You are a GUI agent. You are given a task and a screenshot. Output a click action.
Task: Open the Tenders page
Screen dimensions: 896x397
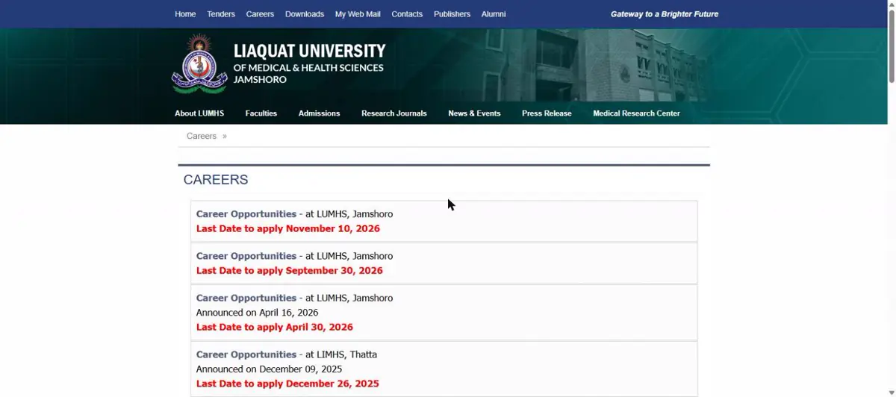pos(221,14)
